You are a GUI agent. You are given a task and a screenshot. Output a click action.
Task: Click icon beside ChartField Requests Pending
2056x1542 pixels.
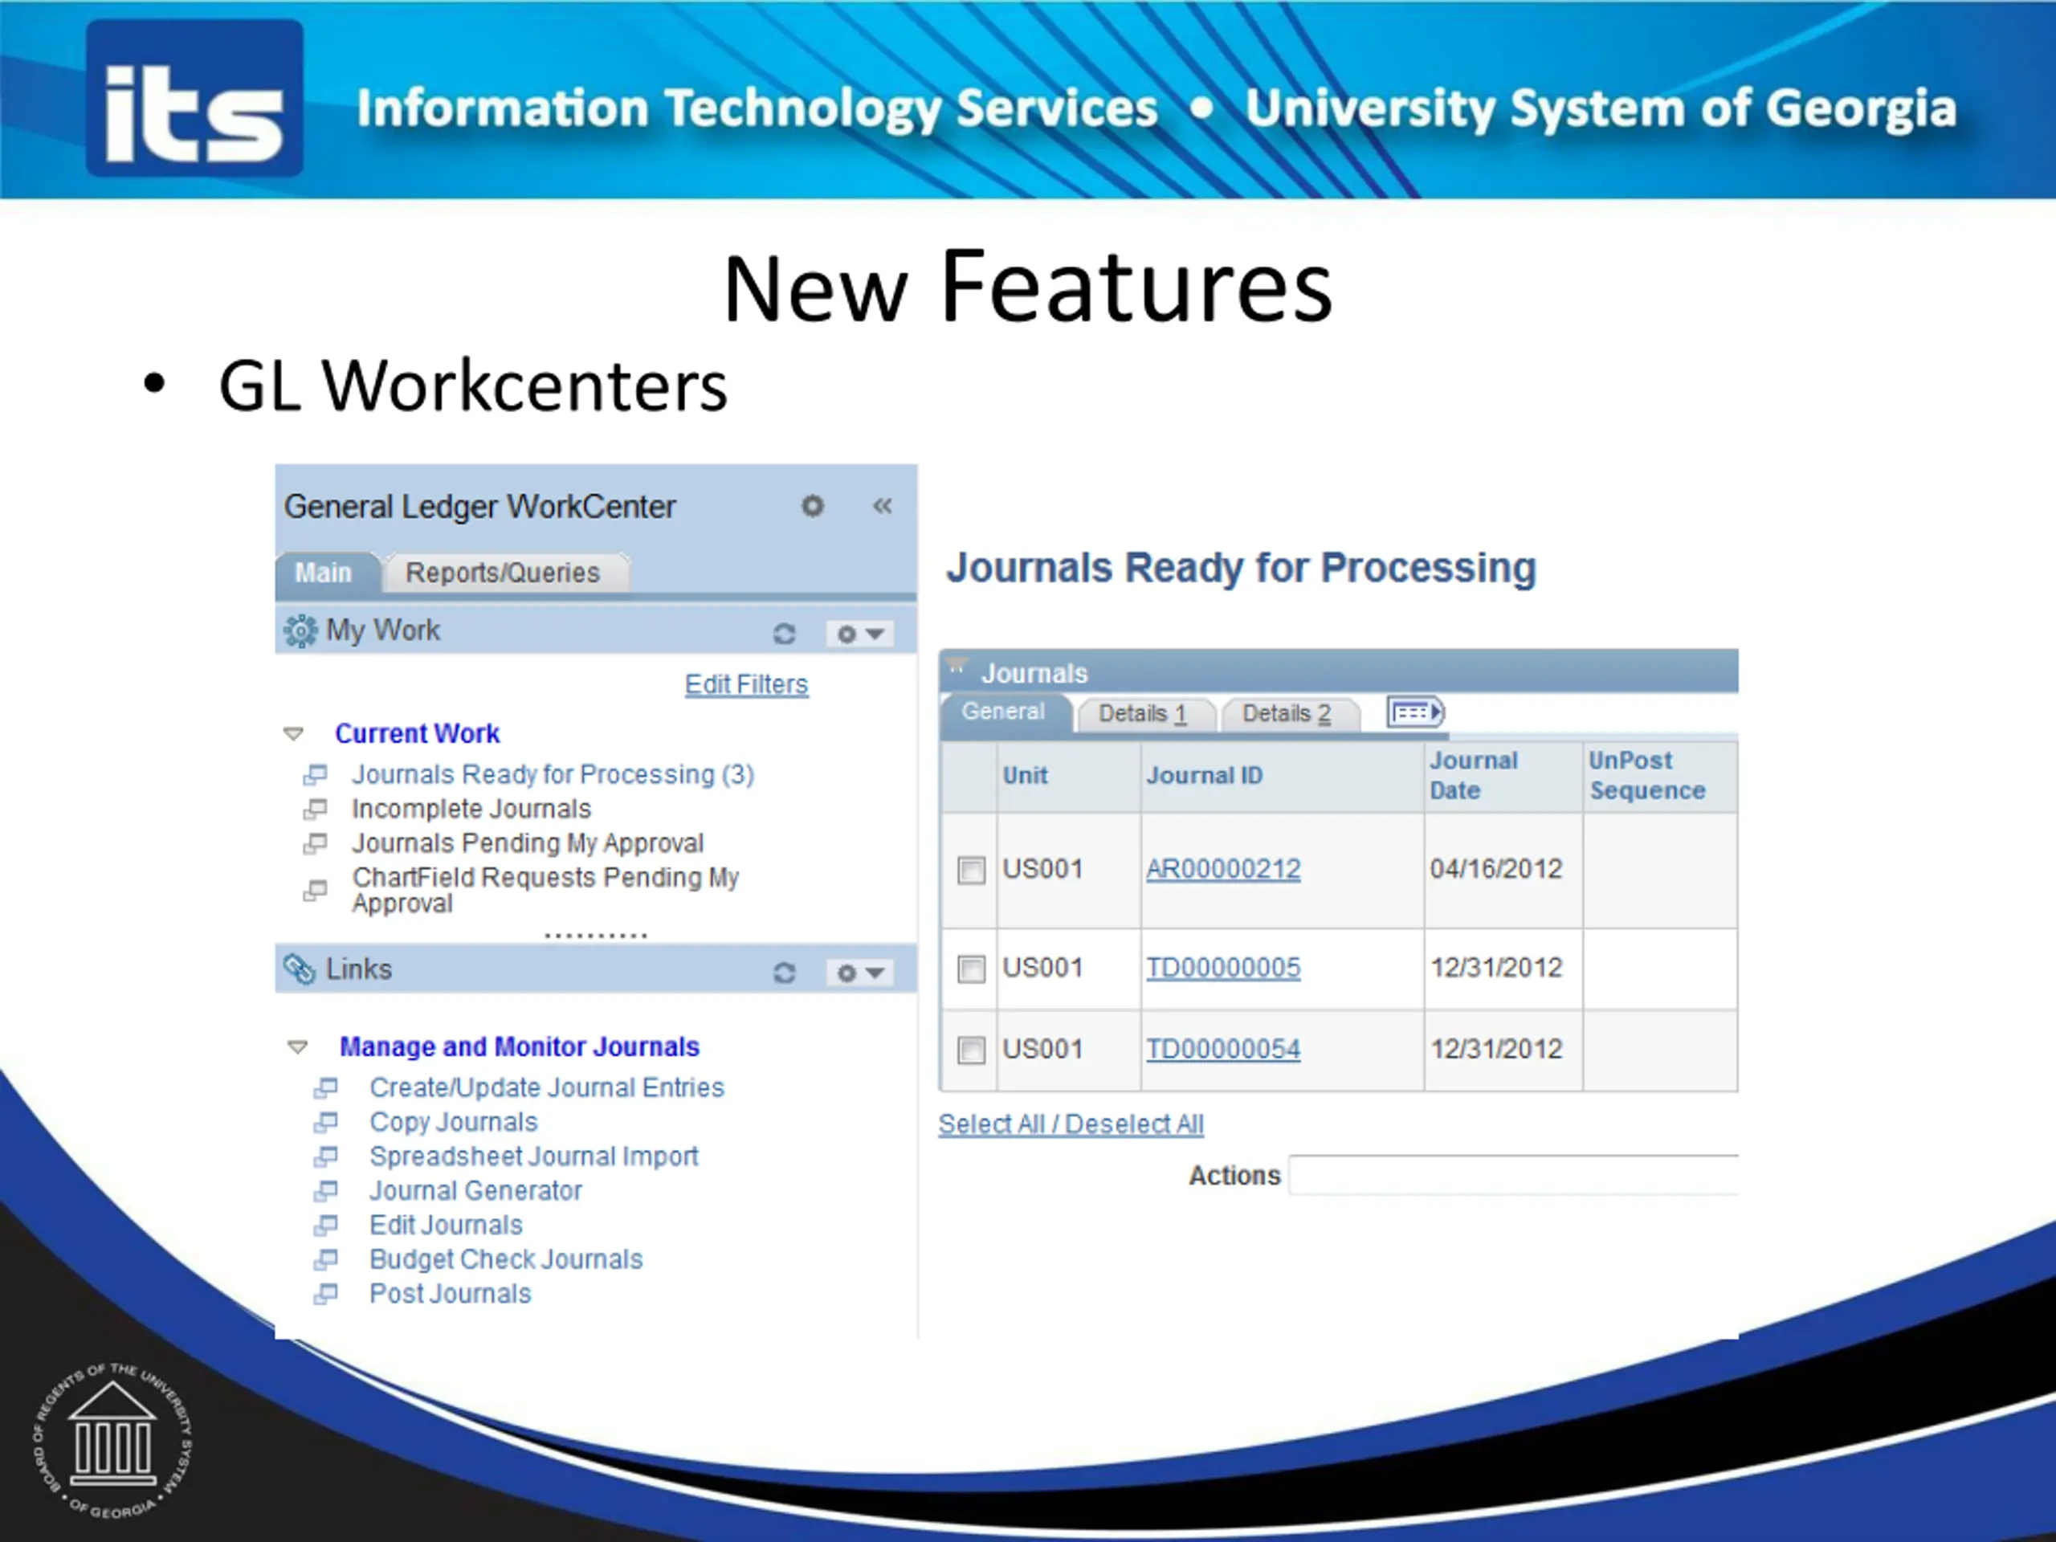tap(316, 891)
